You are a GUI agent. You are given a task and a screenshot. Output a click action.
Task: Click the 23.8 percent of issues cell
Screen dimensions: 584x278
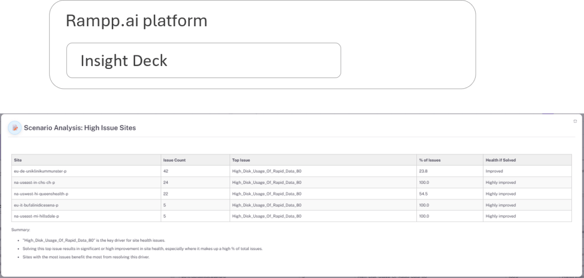(423, 171)
